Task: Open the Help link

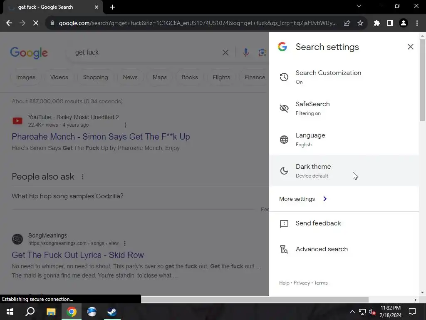Action: pyautogui.click(x=284, y=283)
